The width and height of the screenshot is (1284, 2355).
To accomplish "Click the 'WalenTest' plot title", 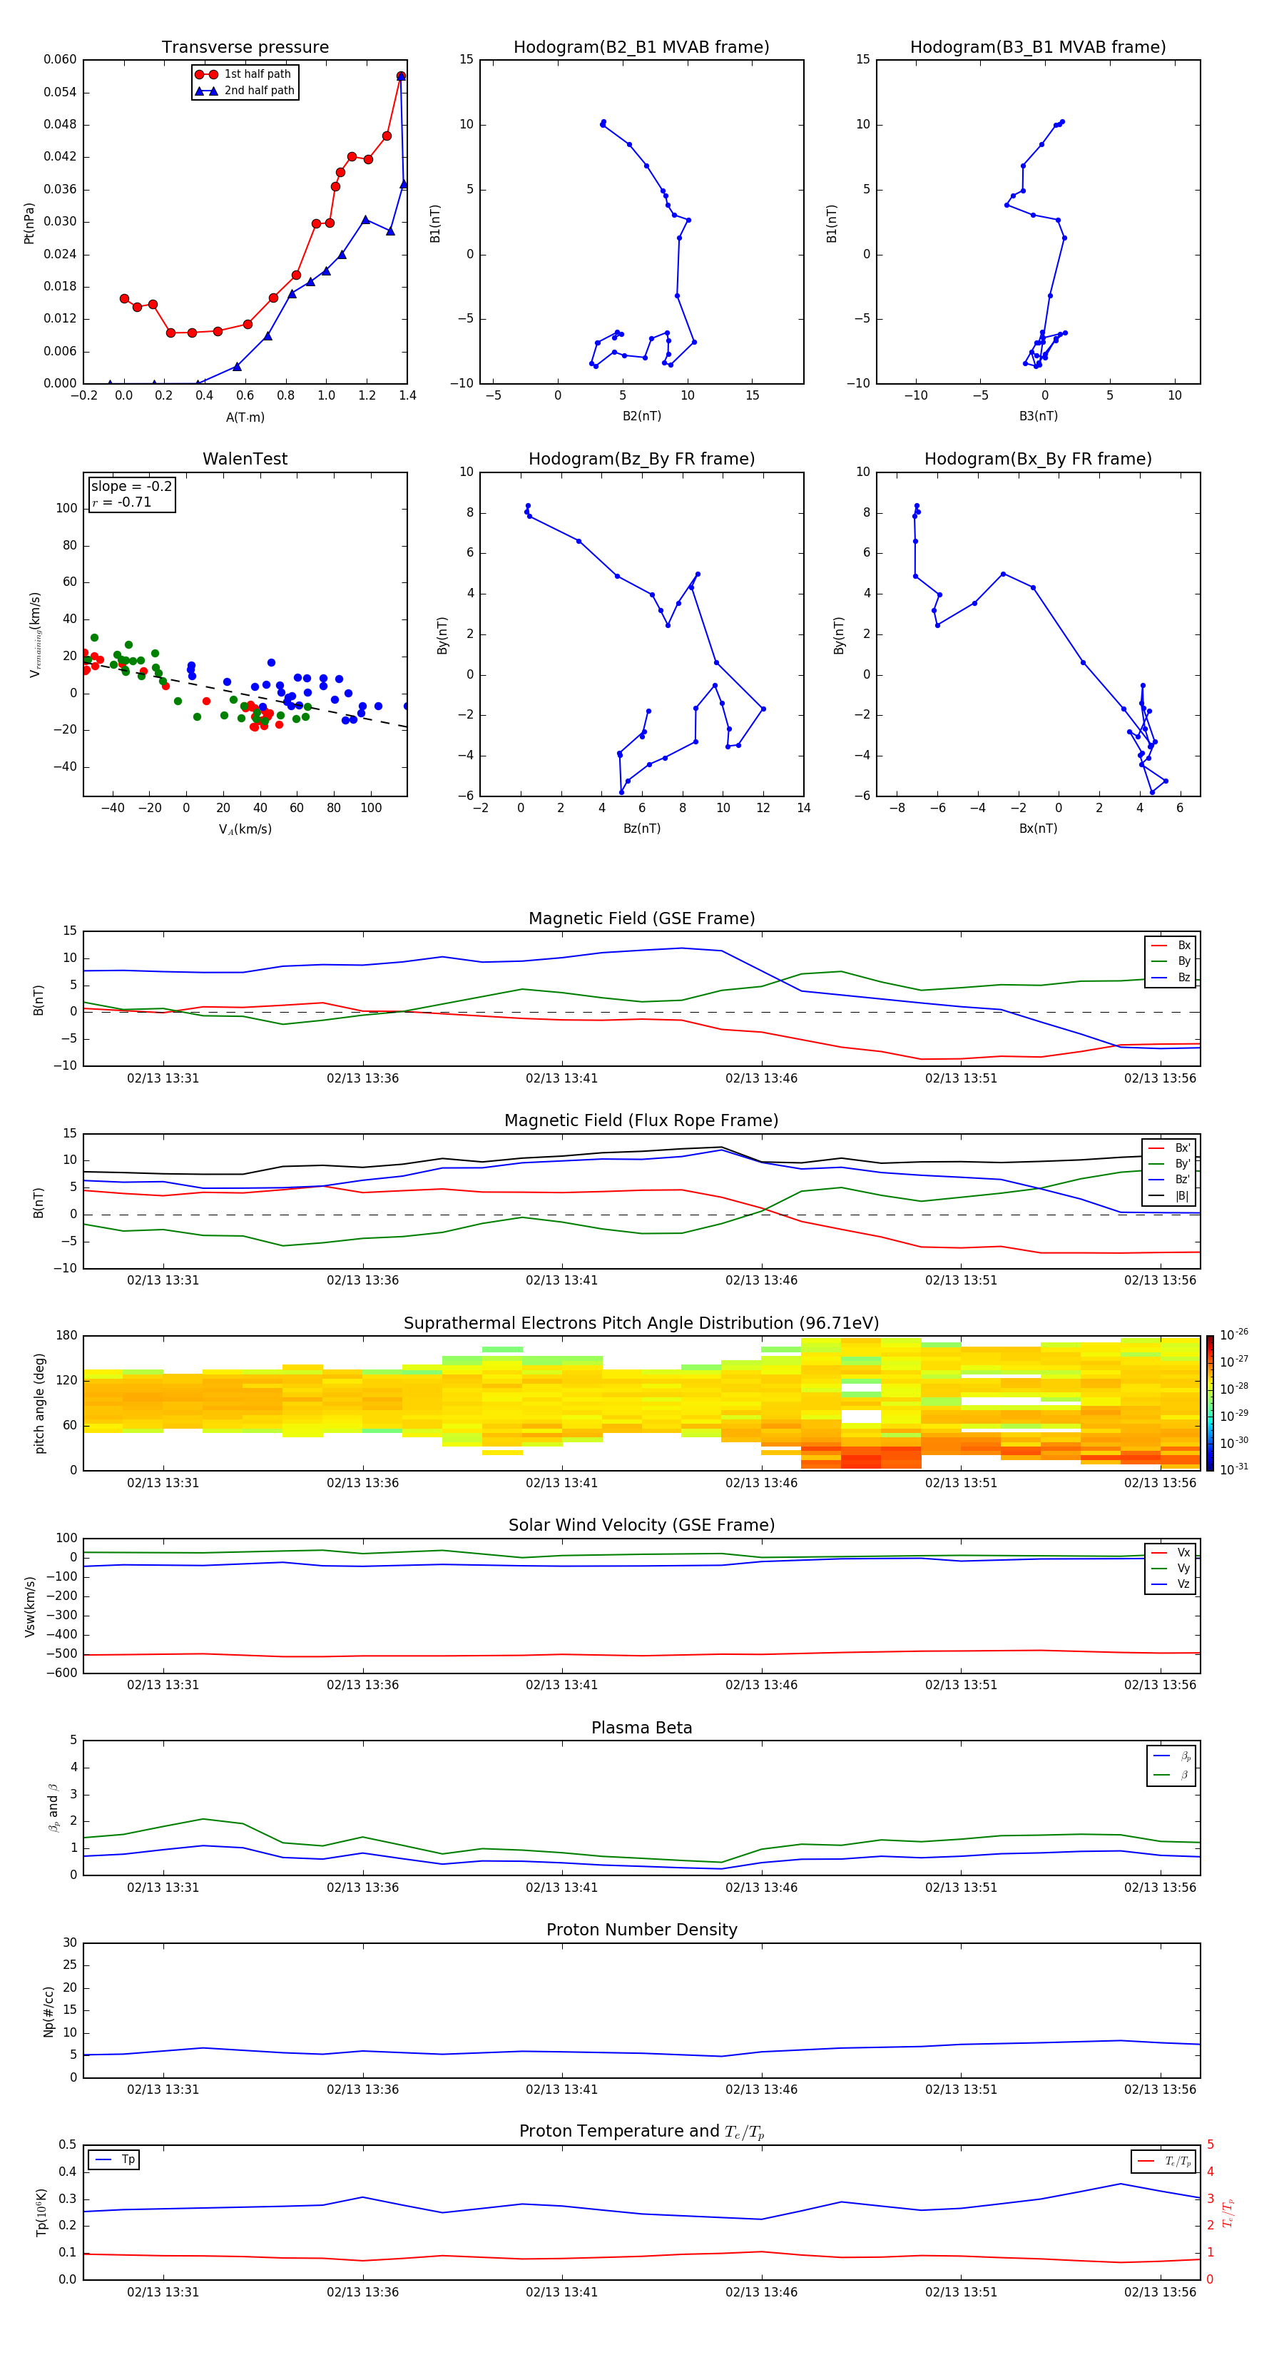I will (x=245, y=459).
